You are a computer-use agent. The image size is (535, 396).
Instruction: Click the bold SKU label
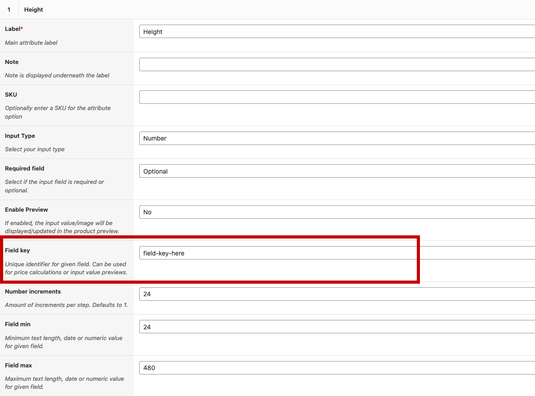pyautogui.click(x=11, y=94)
